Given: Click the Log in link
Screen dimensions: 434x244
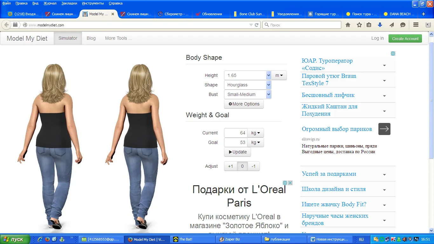Looking at the screenshot, I should coord(377,38).
